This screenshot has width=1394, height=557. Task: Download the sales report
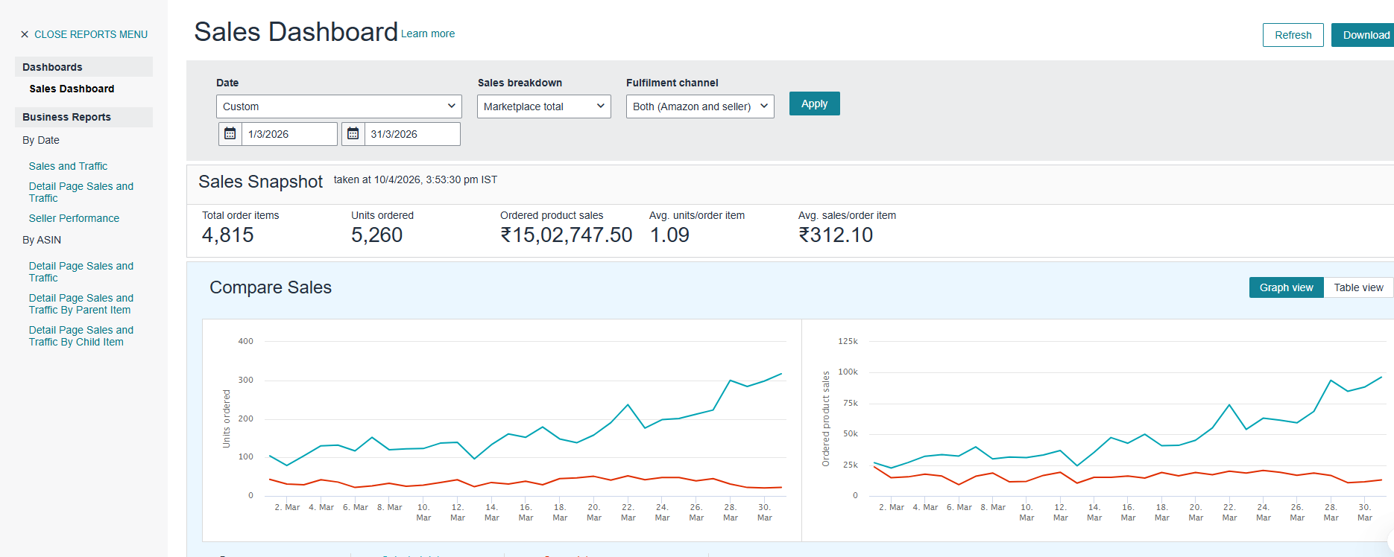point(1365,35)
